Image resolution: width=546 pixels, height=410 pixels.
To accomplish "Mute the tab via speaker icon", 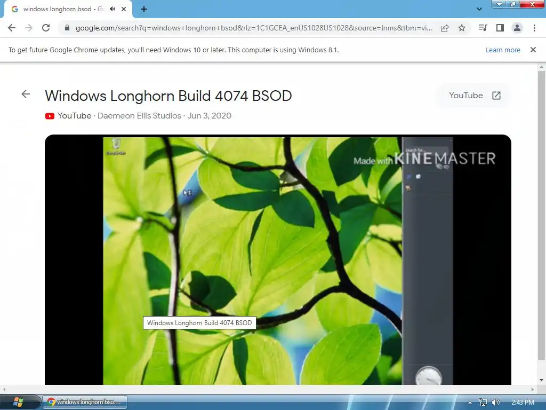I will coord(112,9).
